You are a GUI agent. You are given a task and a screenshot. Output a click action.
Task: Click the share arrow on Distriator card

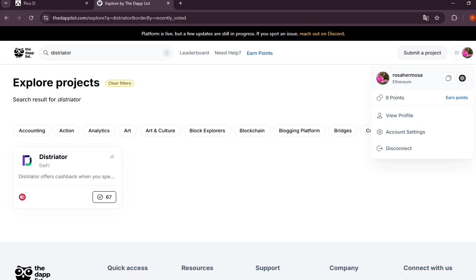click(112, 157)
